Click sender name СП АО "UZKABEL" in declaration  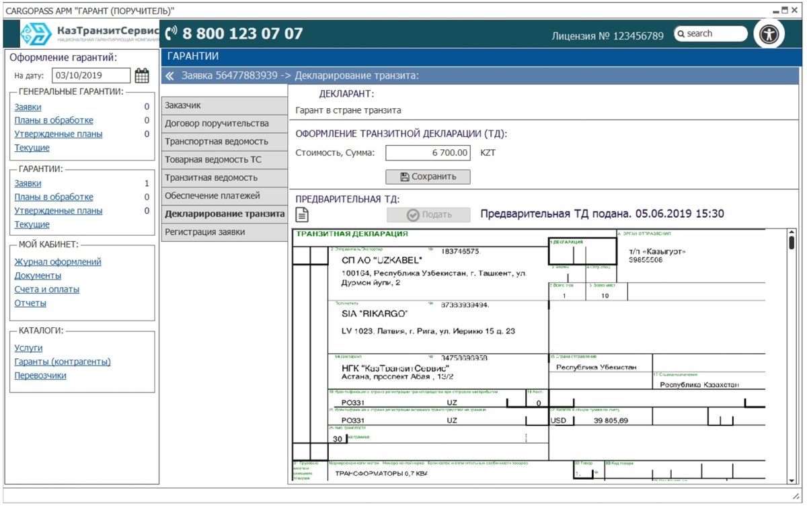pos(382,260)
